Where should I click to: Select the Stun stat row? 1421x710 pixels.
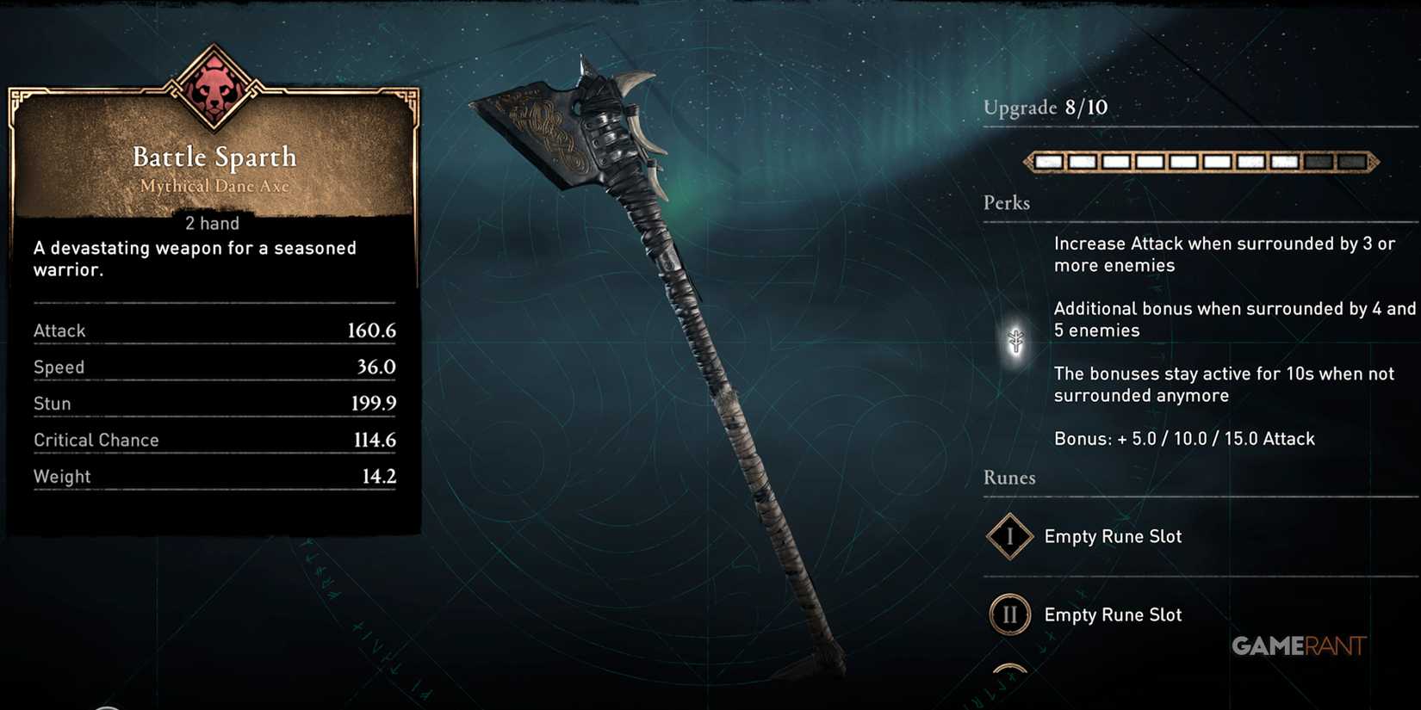[214, 403]
